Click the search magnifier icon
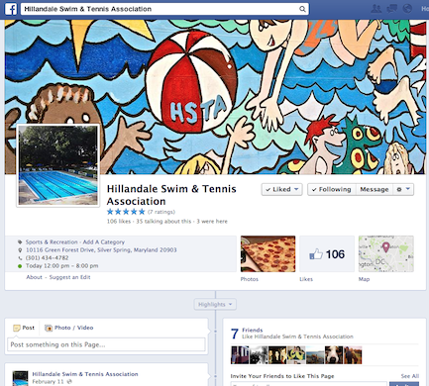This screenshot has height=386, width=429. pyautogui.click(x=302, y=9)
